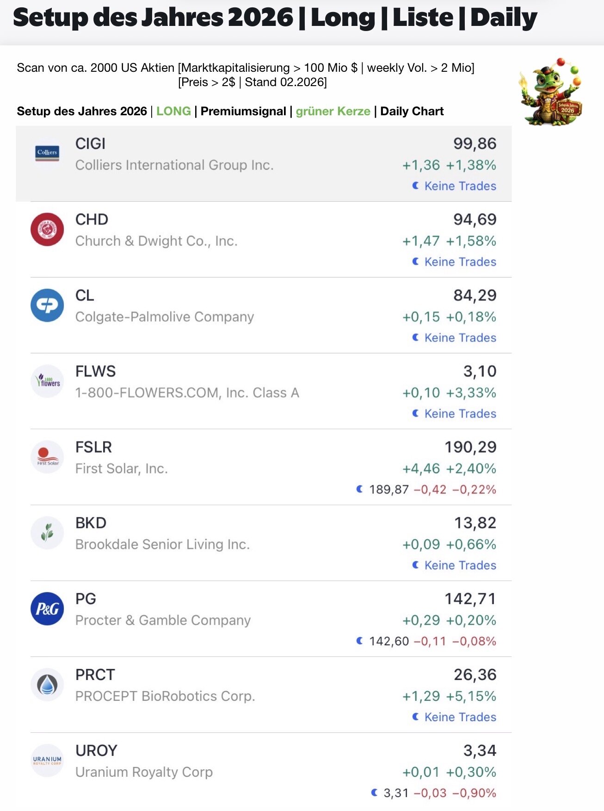Screen dimensions: 604x811
Task: Click Keine Trades under BKD
Action: 460,566
